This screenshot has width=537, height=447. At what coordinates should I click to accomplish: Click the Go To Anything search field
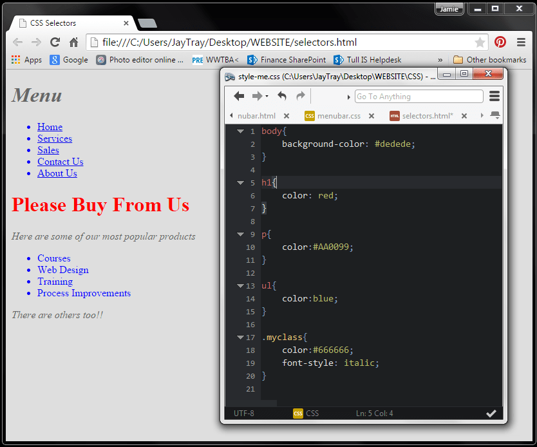[x=419, y=95]
